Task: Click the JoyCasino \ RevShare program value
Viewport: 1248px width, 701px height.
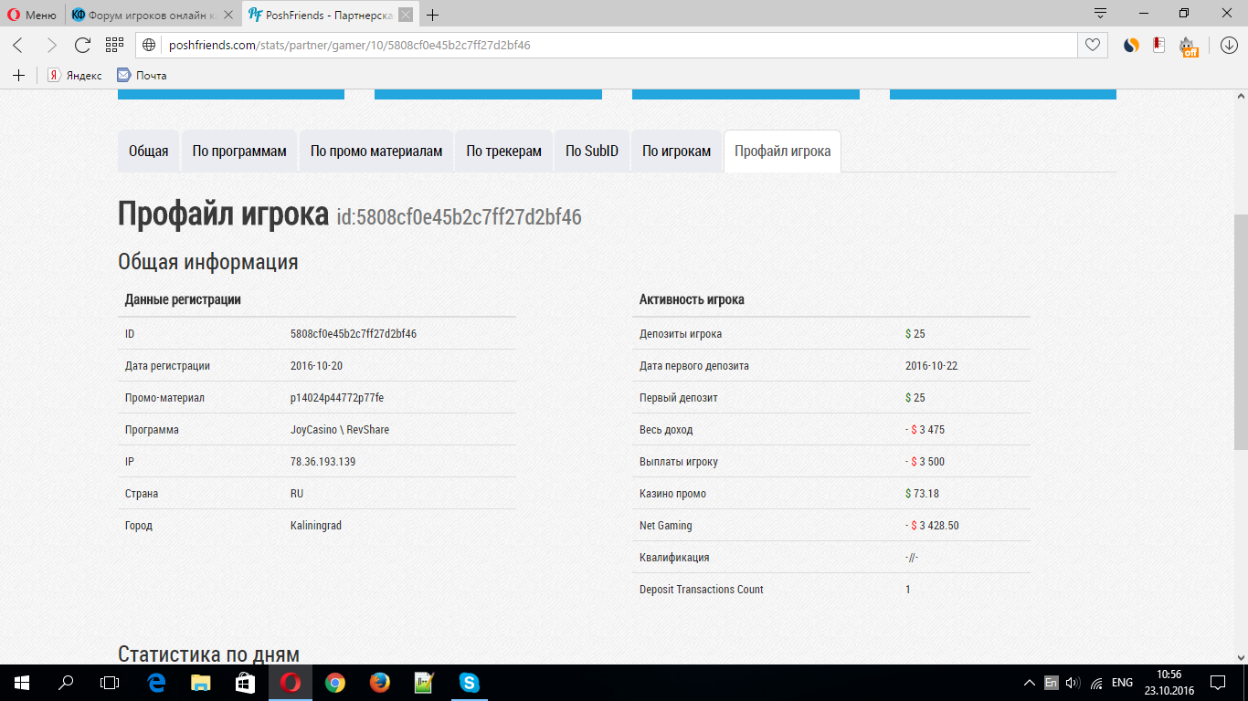Action: coord(340,430)
